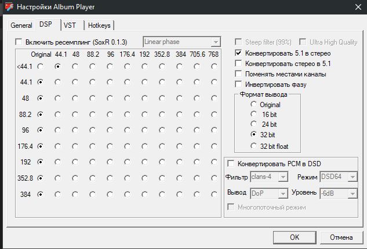This screenshot has height=249, width=367.
Task: Set 352.8 row to Original
Action: (x=40, y=178)
